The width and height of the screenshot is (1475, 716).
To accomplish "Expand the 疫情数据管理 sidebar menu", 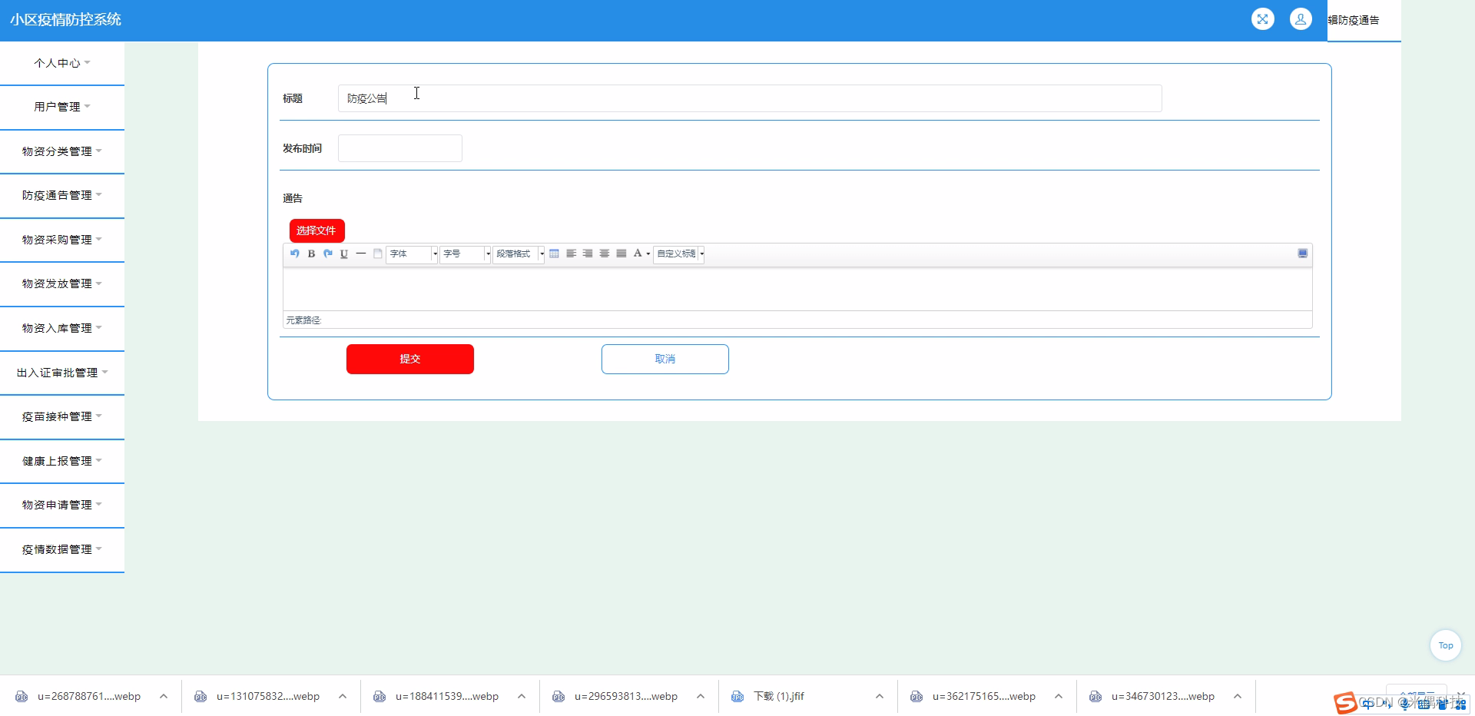I will (x=62, y=549).
